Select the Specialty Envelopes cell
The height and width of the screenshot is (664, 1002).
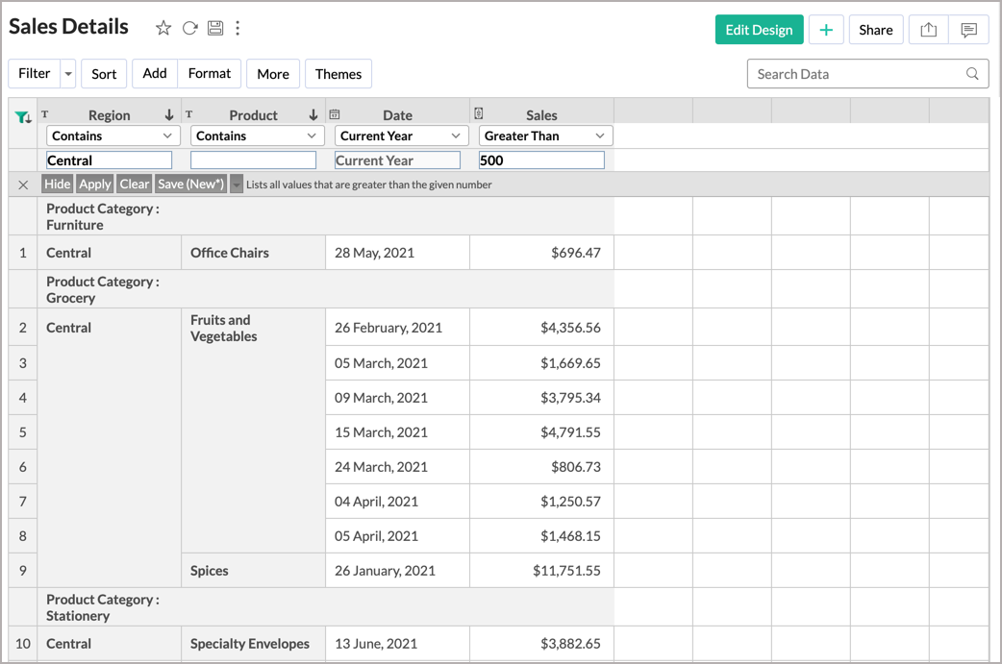[254, 644]
